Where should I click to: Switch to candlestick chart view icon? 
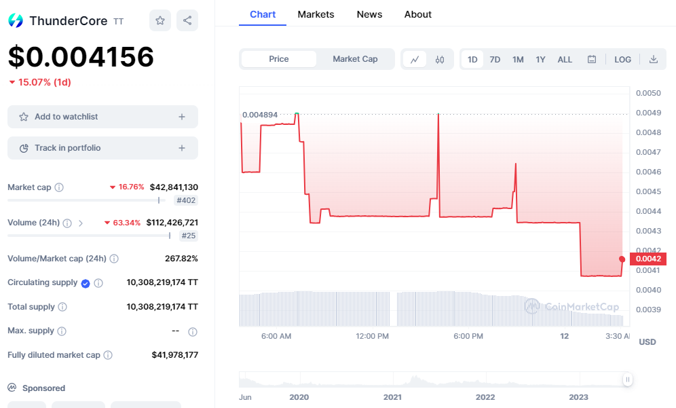pos(440,60)
